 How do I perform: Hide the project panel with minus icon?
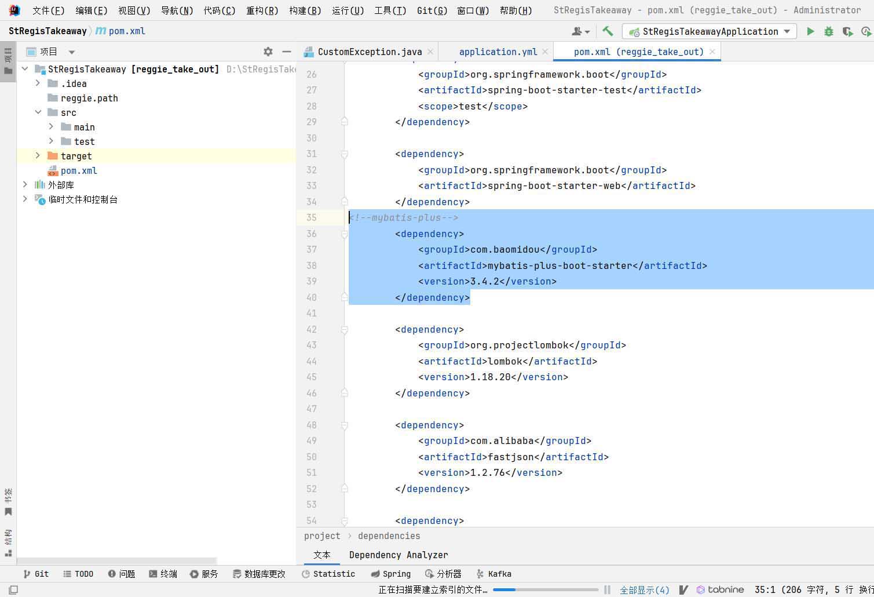(x=286, y=52)
